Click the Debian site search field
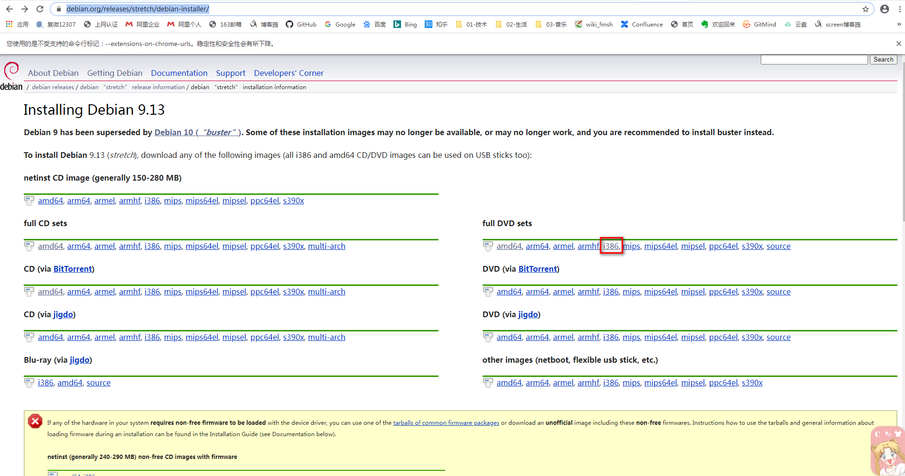This screenshot has height=476, width=905. pos(814,59)
